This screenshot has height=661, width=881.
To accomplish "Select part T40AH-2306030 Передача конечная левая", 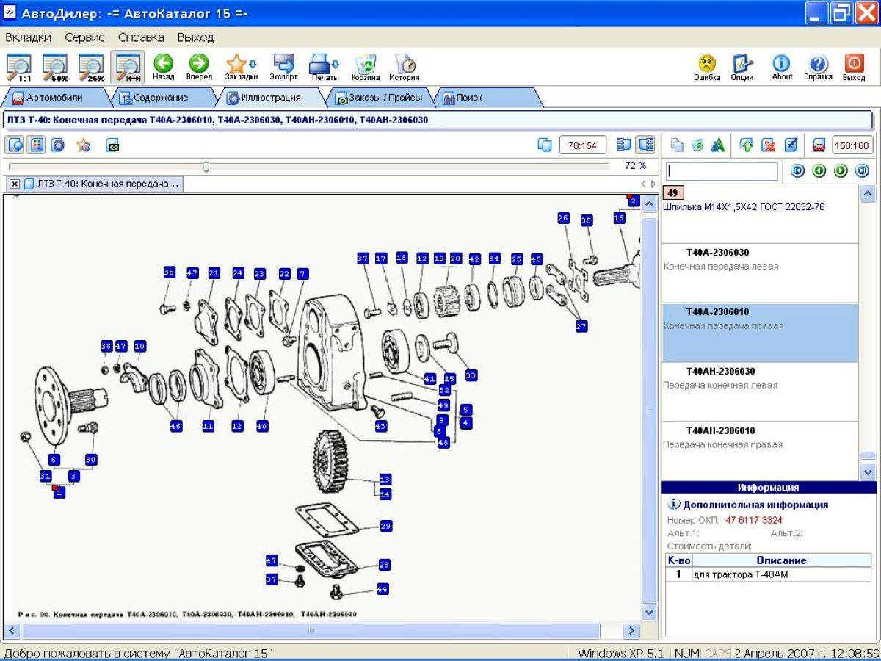I will point(760,392).
